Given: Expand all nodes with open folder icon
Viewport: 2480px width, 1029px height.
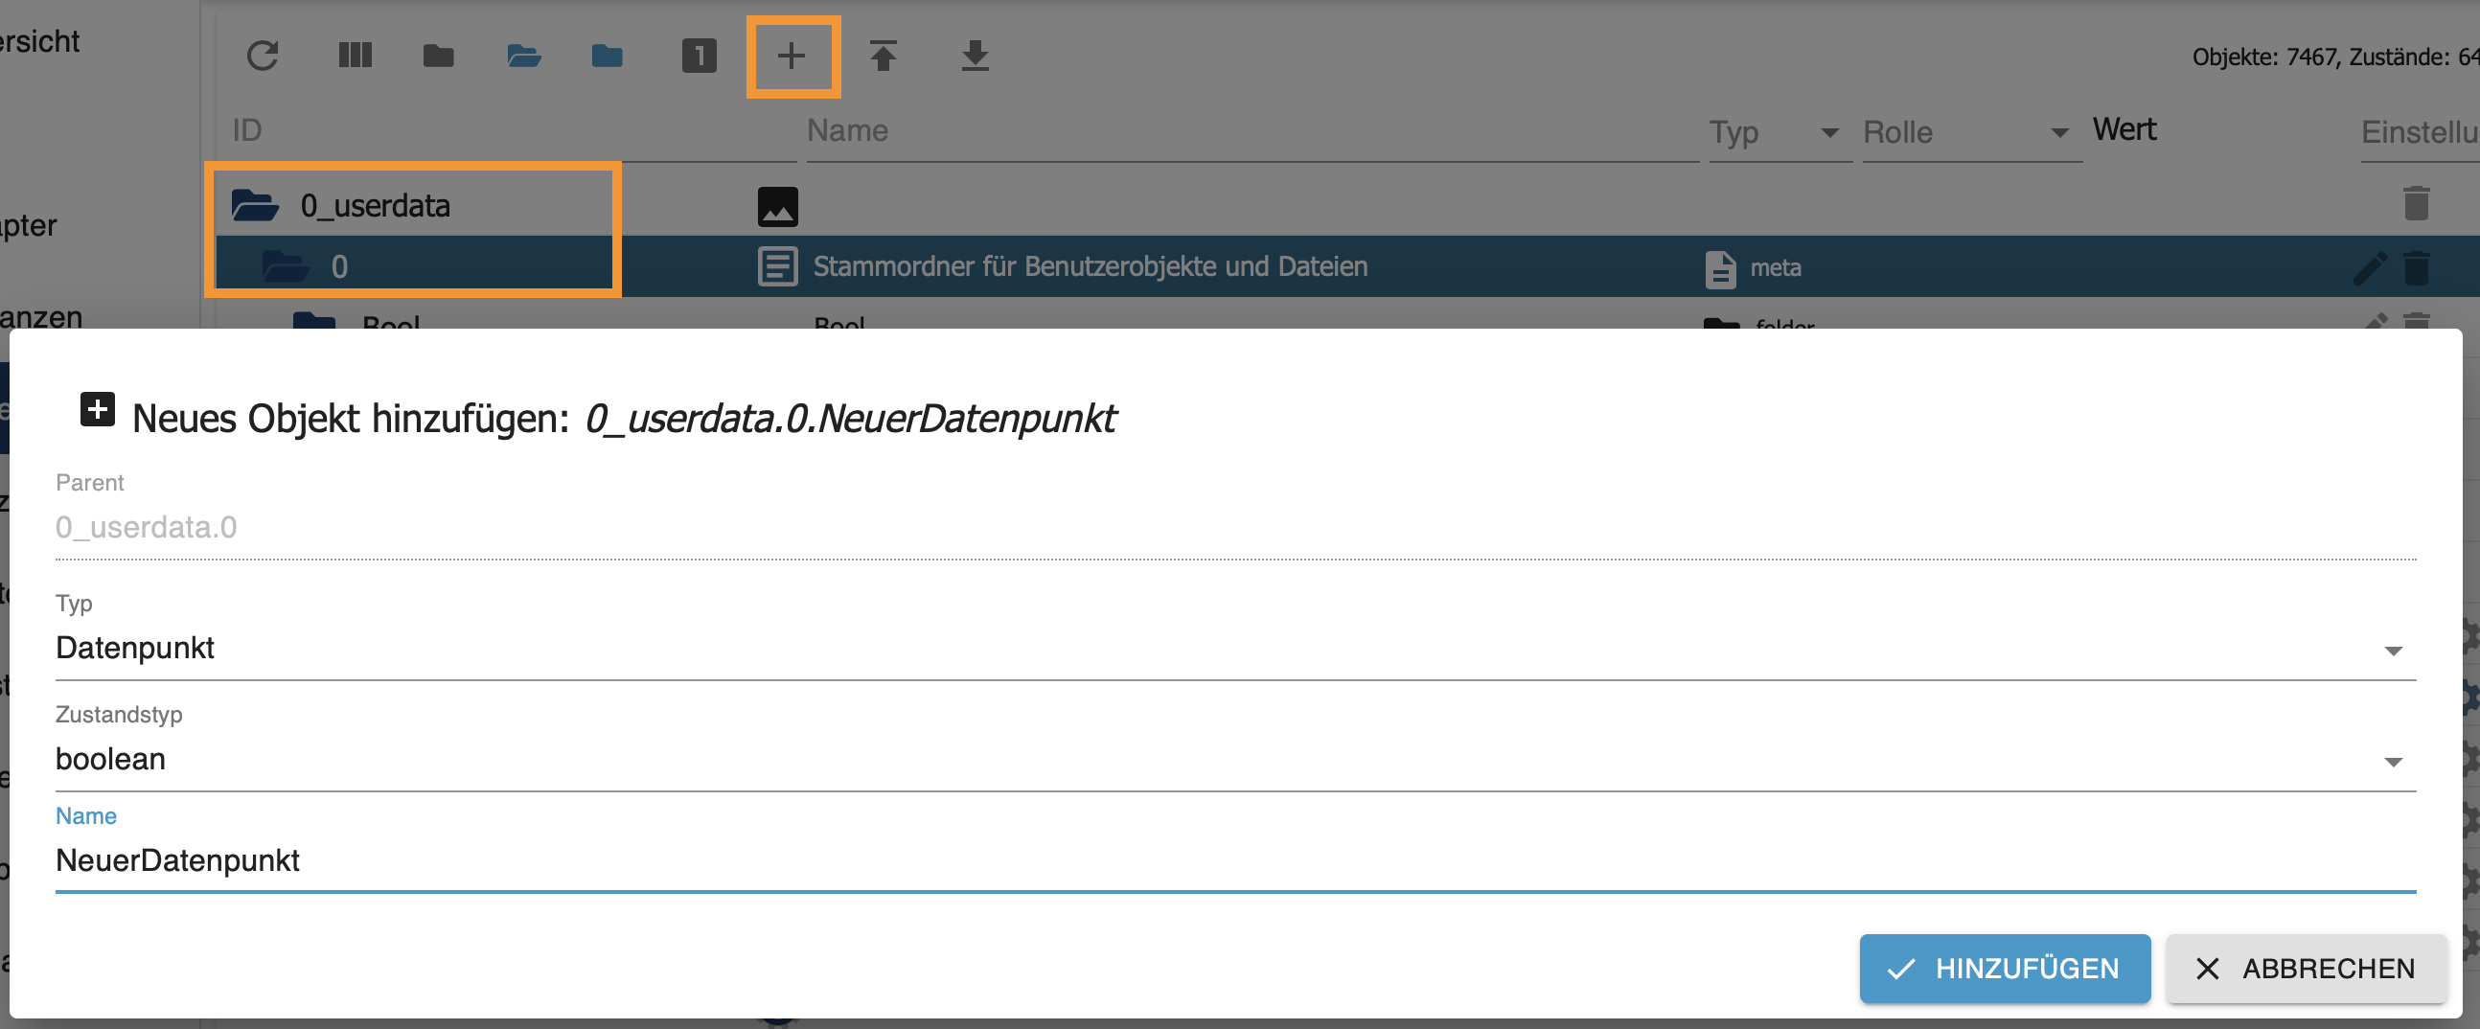Looking at the screenshot, I should pos(523,56).
